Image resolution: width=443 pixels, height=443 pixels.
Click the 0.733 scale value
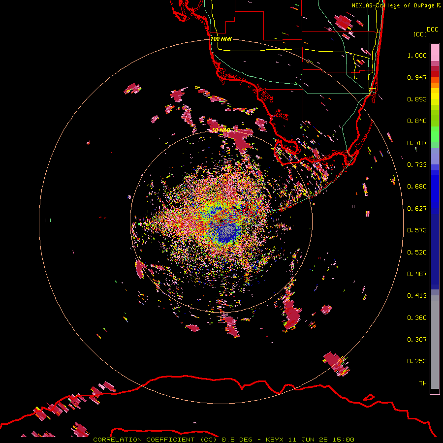pyautogui.click(x=417, y=165)
